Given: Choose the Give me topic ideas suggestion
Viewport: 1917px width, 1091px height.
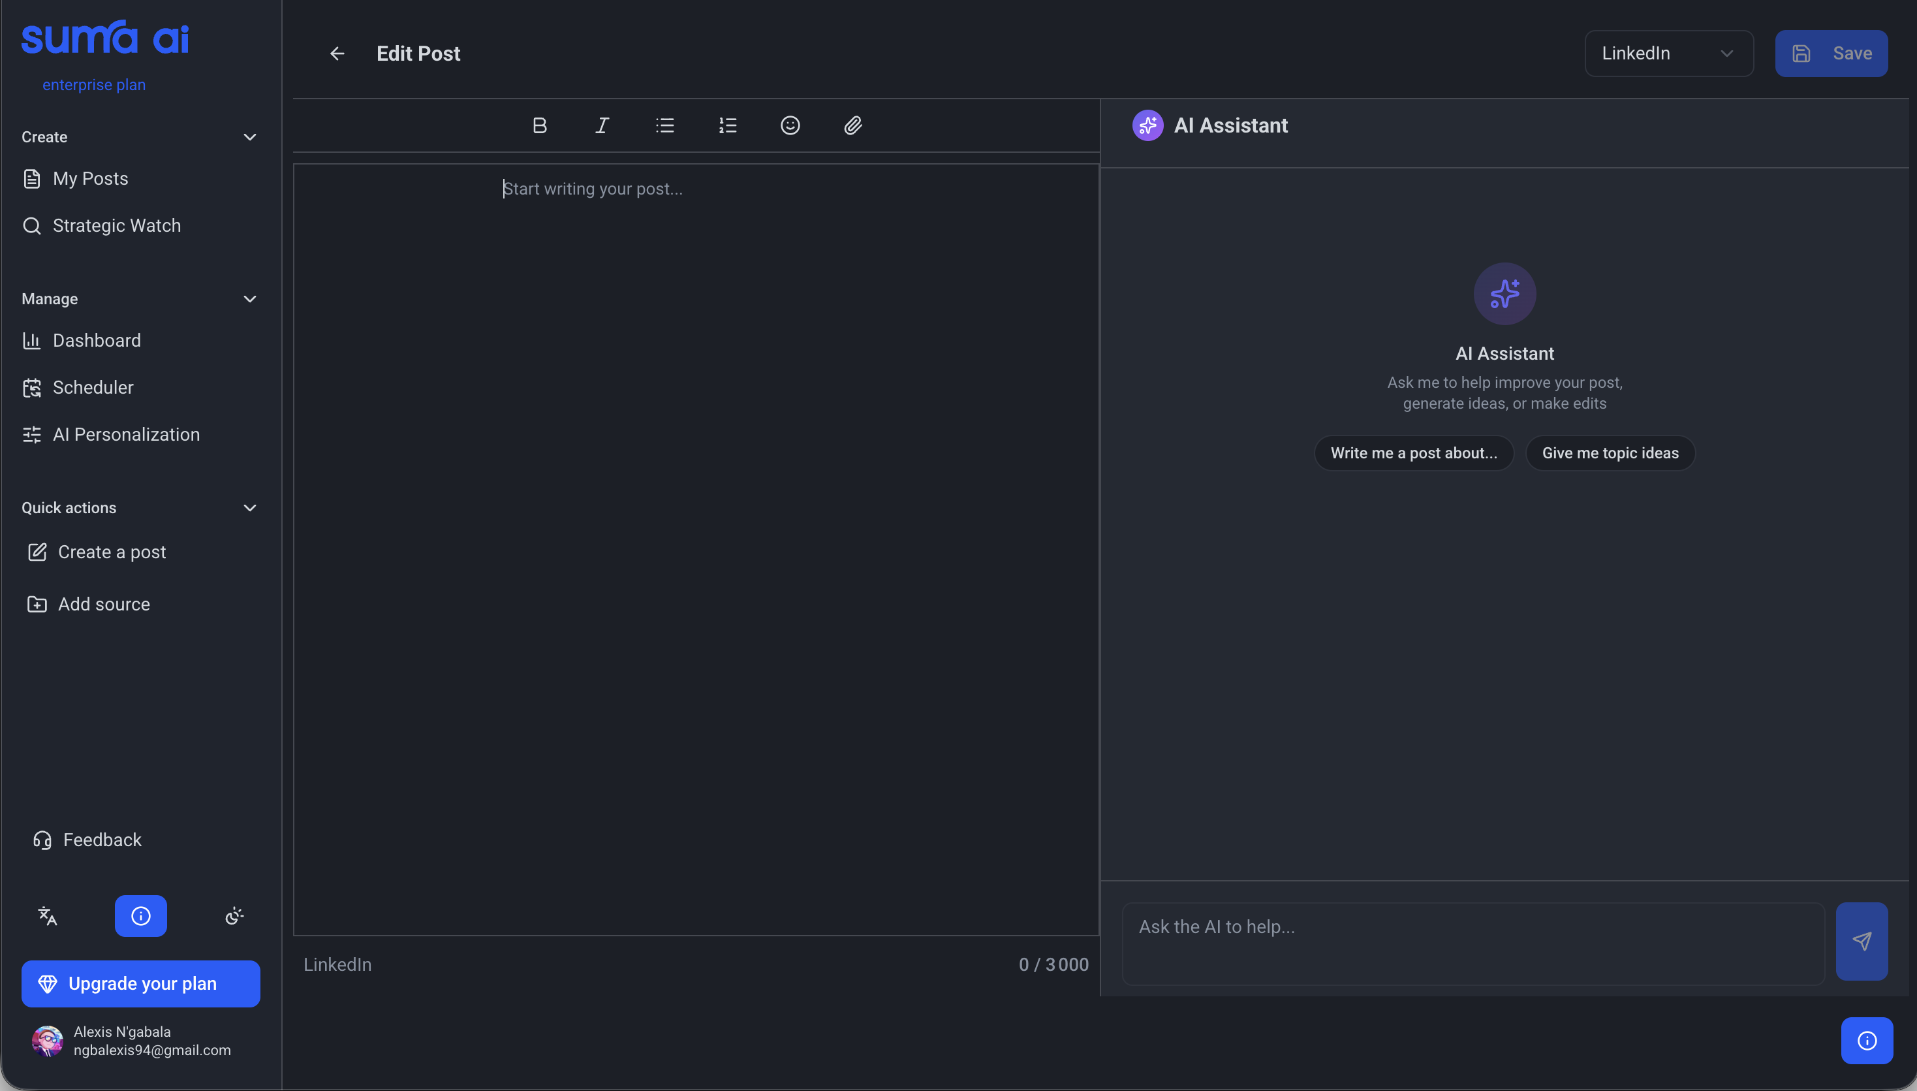Looking at the screenshot, I should coord(1609,452).
